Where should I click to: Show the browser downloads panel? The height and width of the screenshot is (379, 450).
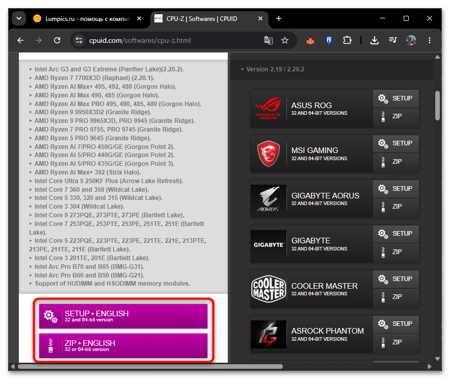[374, 40]
